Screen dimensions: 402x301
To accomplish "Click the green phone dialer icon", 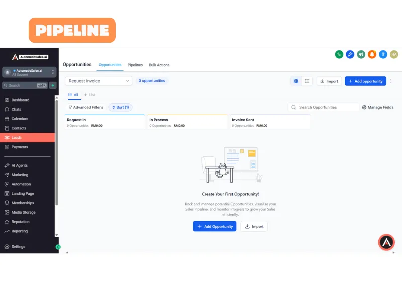I will pyautogui.click(x=339, y=54).
